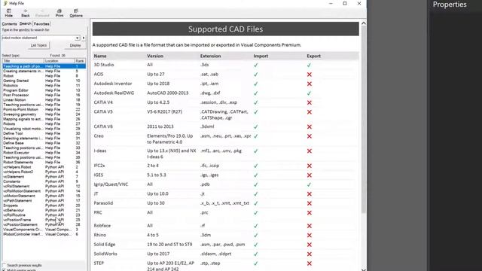Click 'Autodesk Inventor' in the table
The height and width of the screenshot is (271, 482).
[113, 84]
